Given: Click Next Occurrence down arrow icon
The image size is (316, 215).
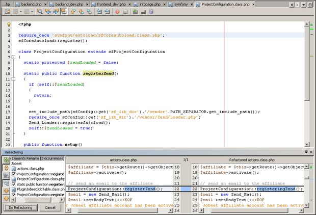Looking at the screenshot, I should pyautogui.click(x=6, y=198).
